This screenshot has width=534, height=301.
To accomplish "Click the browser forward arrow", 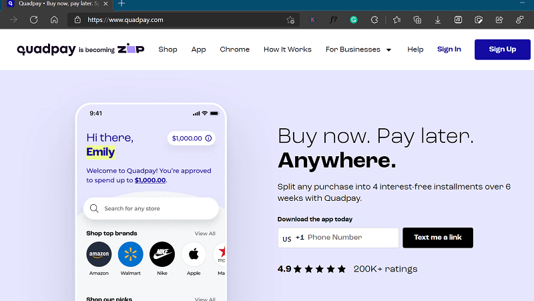I will 13,20.
